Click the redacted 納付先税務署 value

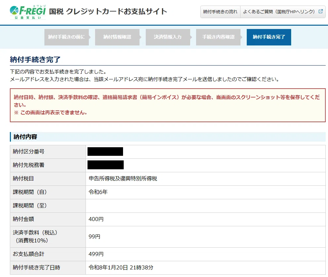click(x=105, y=165)
